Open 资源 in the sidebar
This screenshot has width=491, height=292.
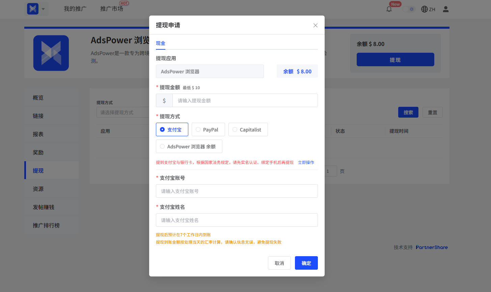pyautogui.click(x=51, y=189)
